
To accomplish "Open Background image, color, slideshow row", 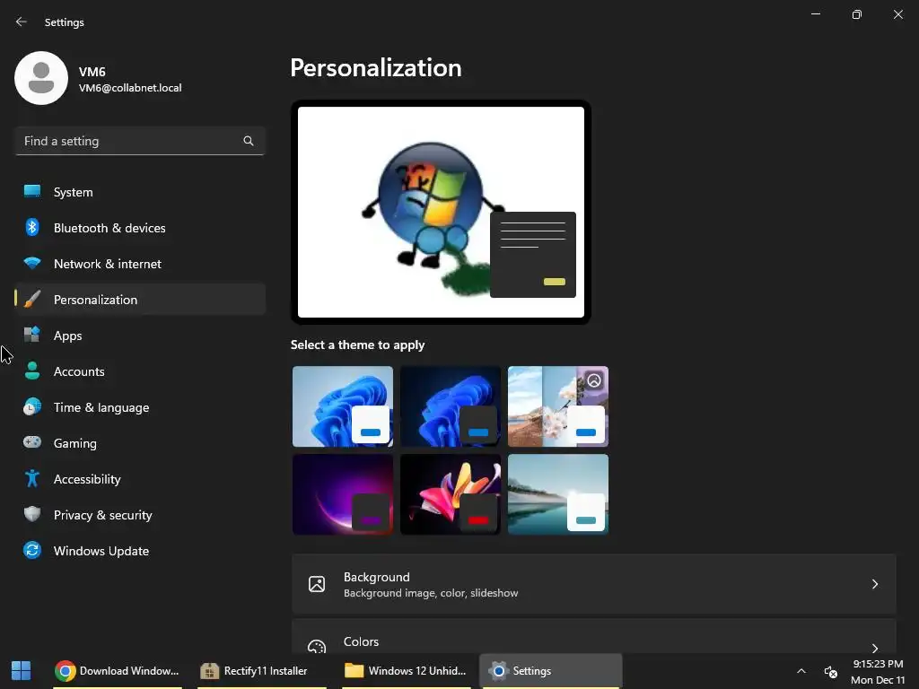I will [594, 584].
